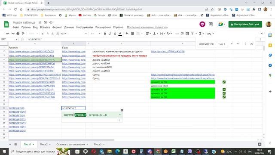This screenshot has height=155, width=275.
Task: Close the find box
Action: click(251, 44)
